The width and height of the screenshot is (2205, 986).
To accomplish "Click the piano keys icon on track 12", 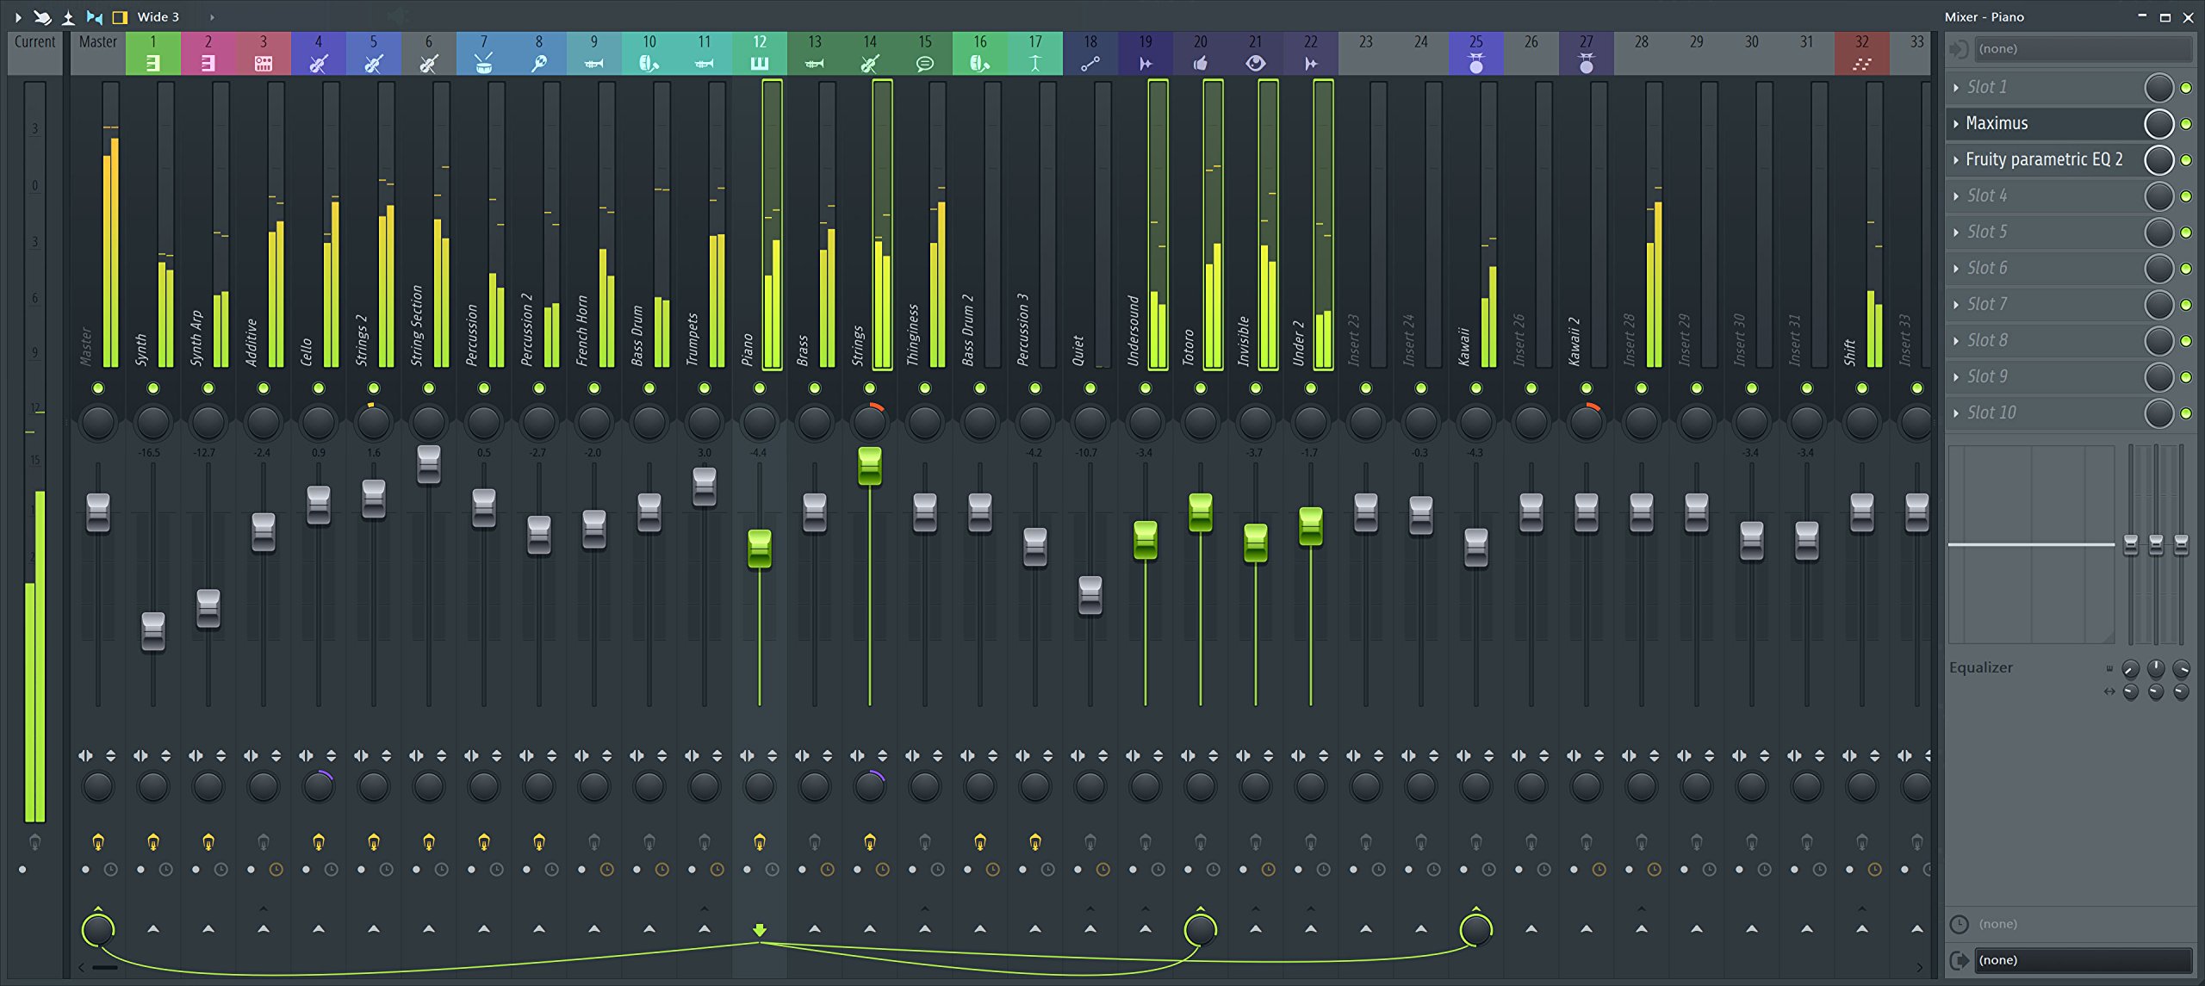I will (x=759, y=63).
